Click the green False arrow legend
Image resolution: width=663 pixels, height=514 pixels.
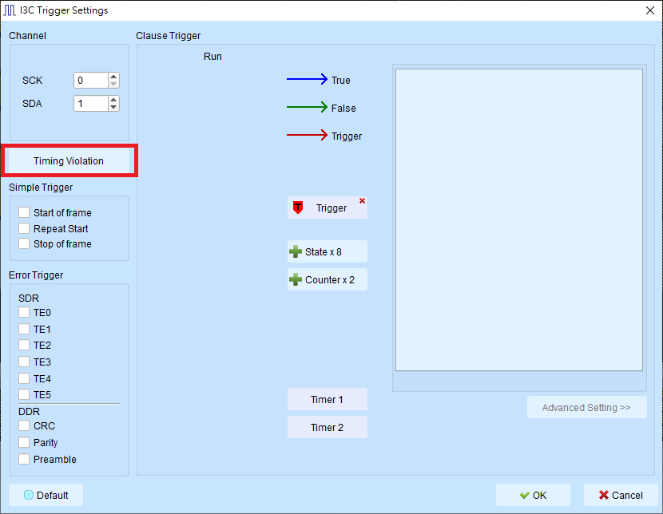coord(308,107)
